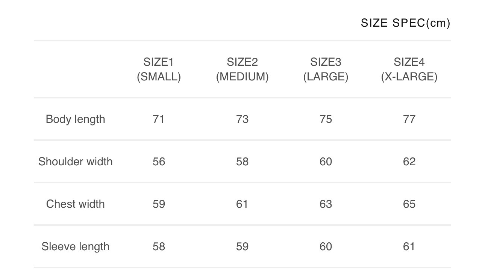Select the MEDIUM body length value 73
This screenshot has height=278, width=485.
pyautogui.click(x=242, y=119)
